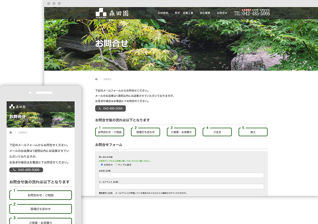The height and width of the screenshot is (224, 318).
Task: Click step 3 ご提案・お見積り box on desktop
Action: pyautogui.click(x=181, y=132)
